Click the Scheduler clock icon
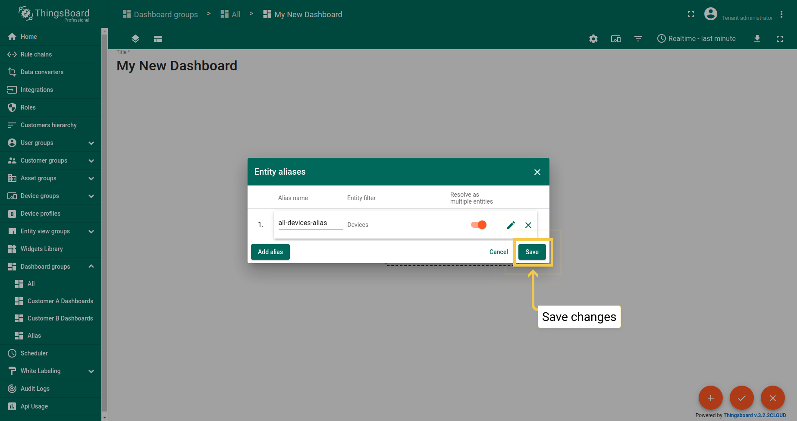The width and height of the screenshot is (797, 421). point(12,353)
